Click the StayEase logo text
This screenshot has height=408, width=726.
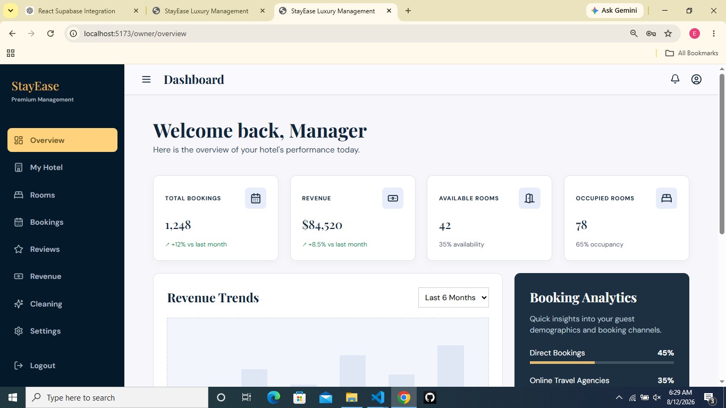pyautogui.click(x=35, y=86)
